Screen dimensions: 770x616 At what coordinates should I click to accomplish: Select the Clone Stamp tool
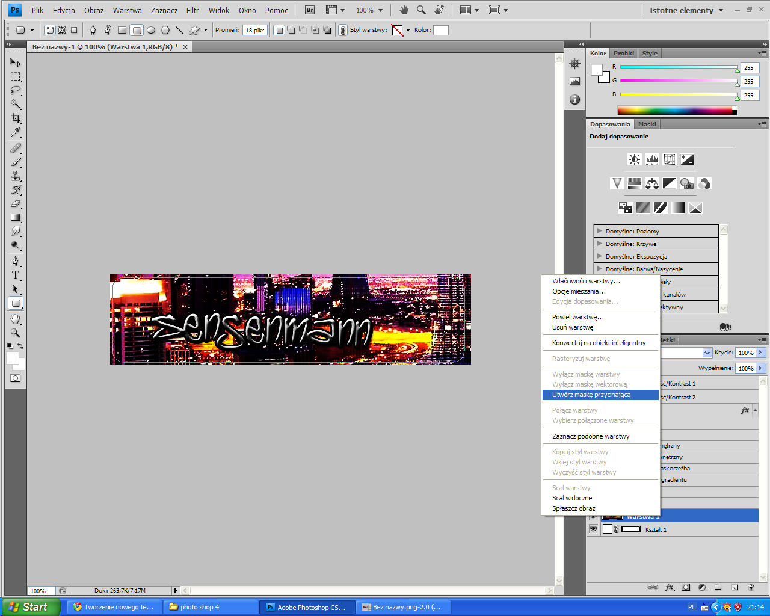16,176
